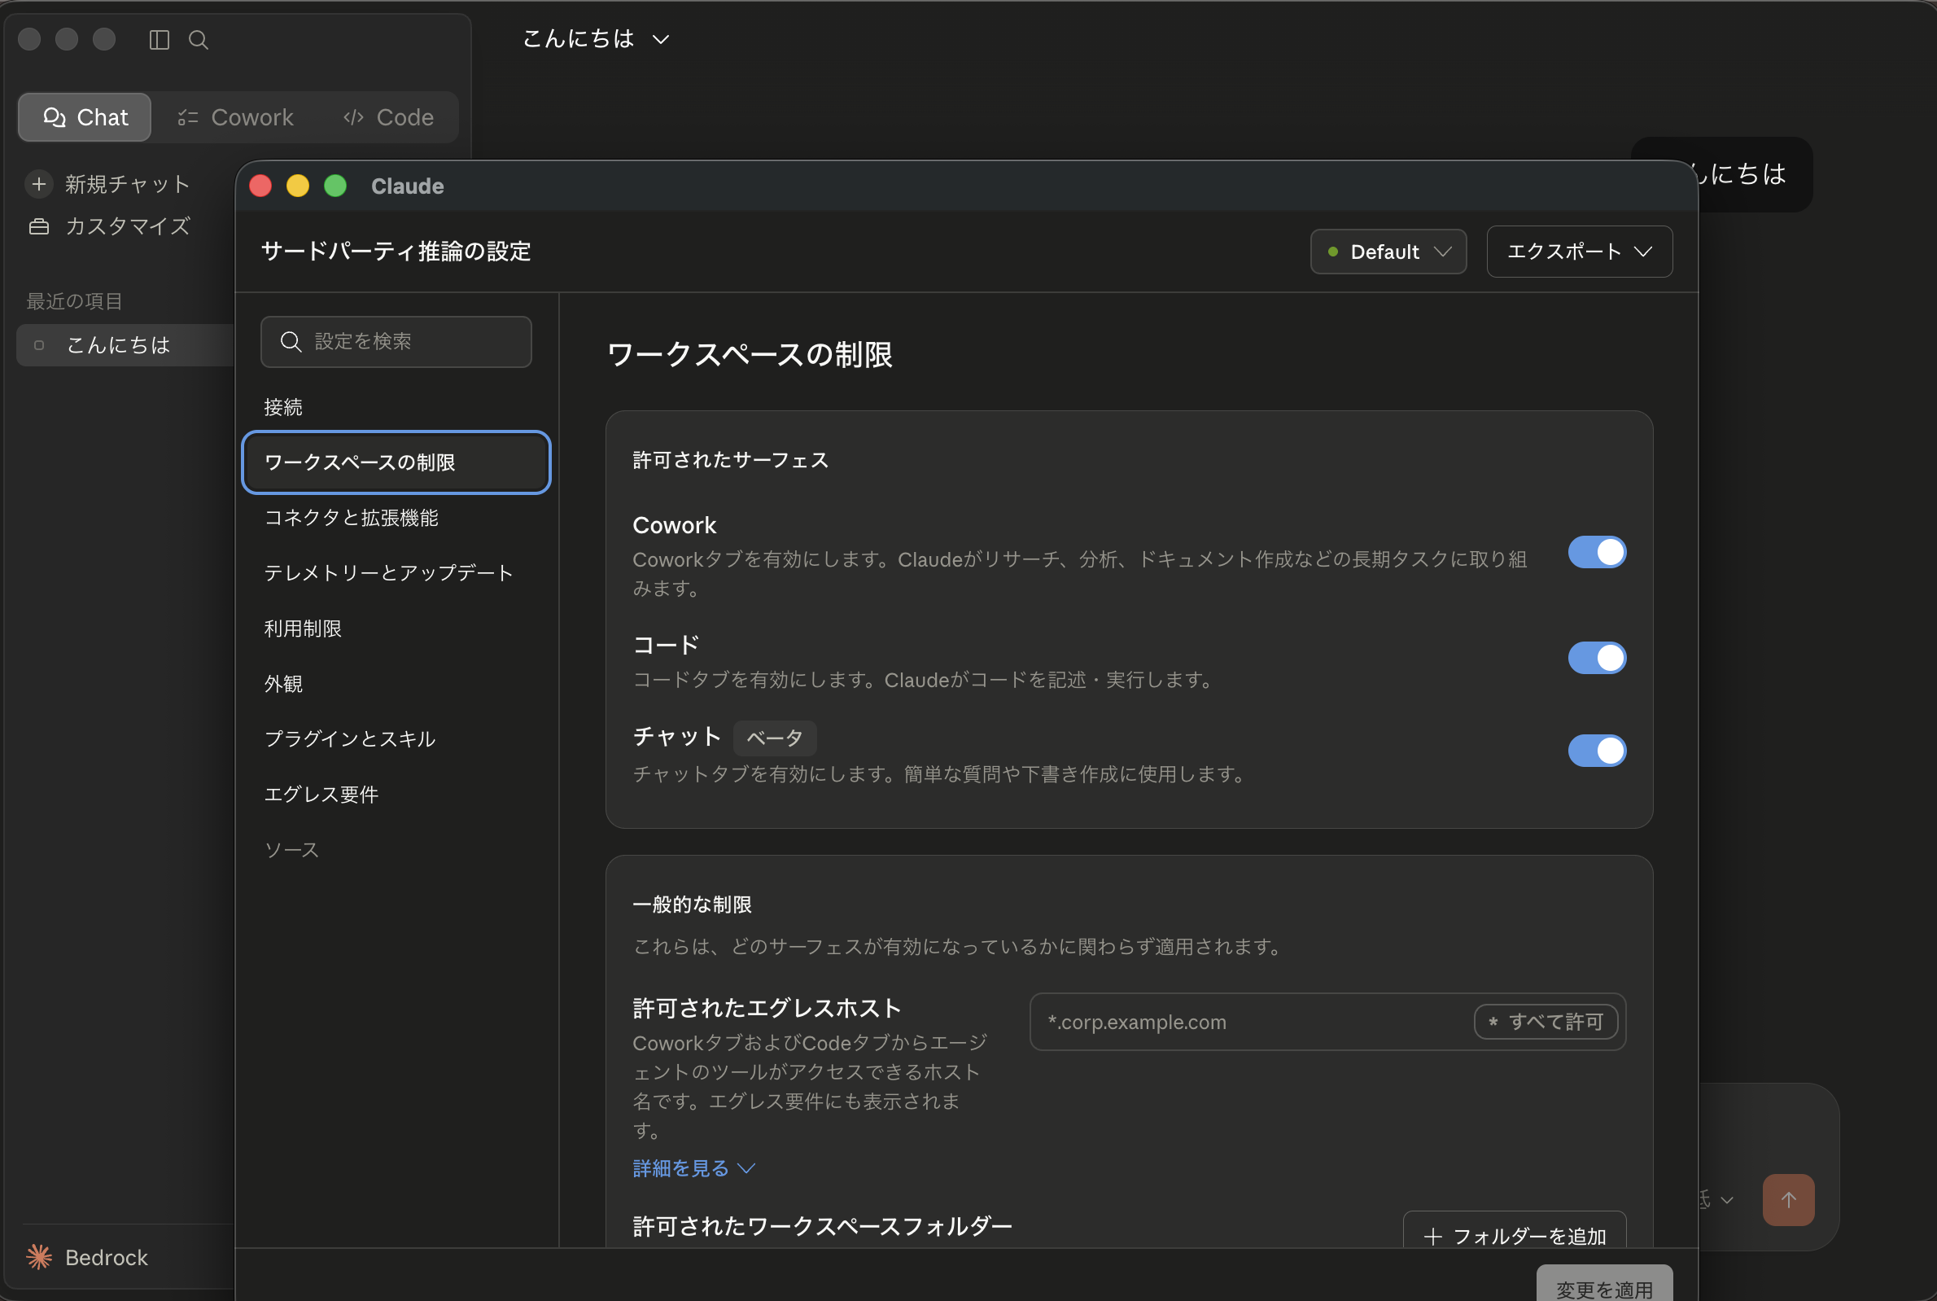Open コネクタと拡張機能 settings section
This screenshot has width=1937, height=1301.
(396, 518)
